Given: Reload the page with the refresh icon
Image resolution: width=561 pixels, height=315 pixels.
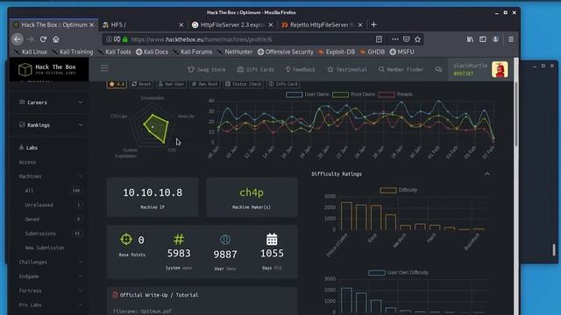Looking at the screenshot, I should pyautogui.click(x=43, y=39).
